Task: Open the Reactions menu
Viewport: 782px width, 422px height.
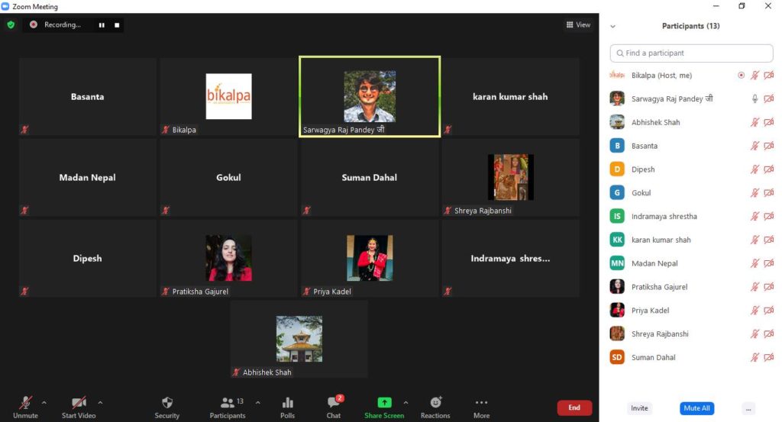Action: point(435,402)
